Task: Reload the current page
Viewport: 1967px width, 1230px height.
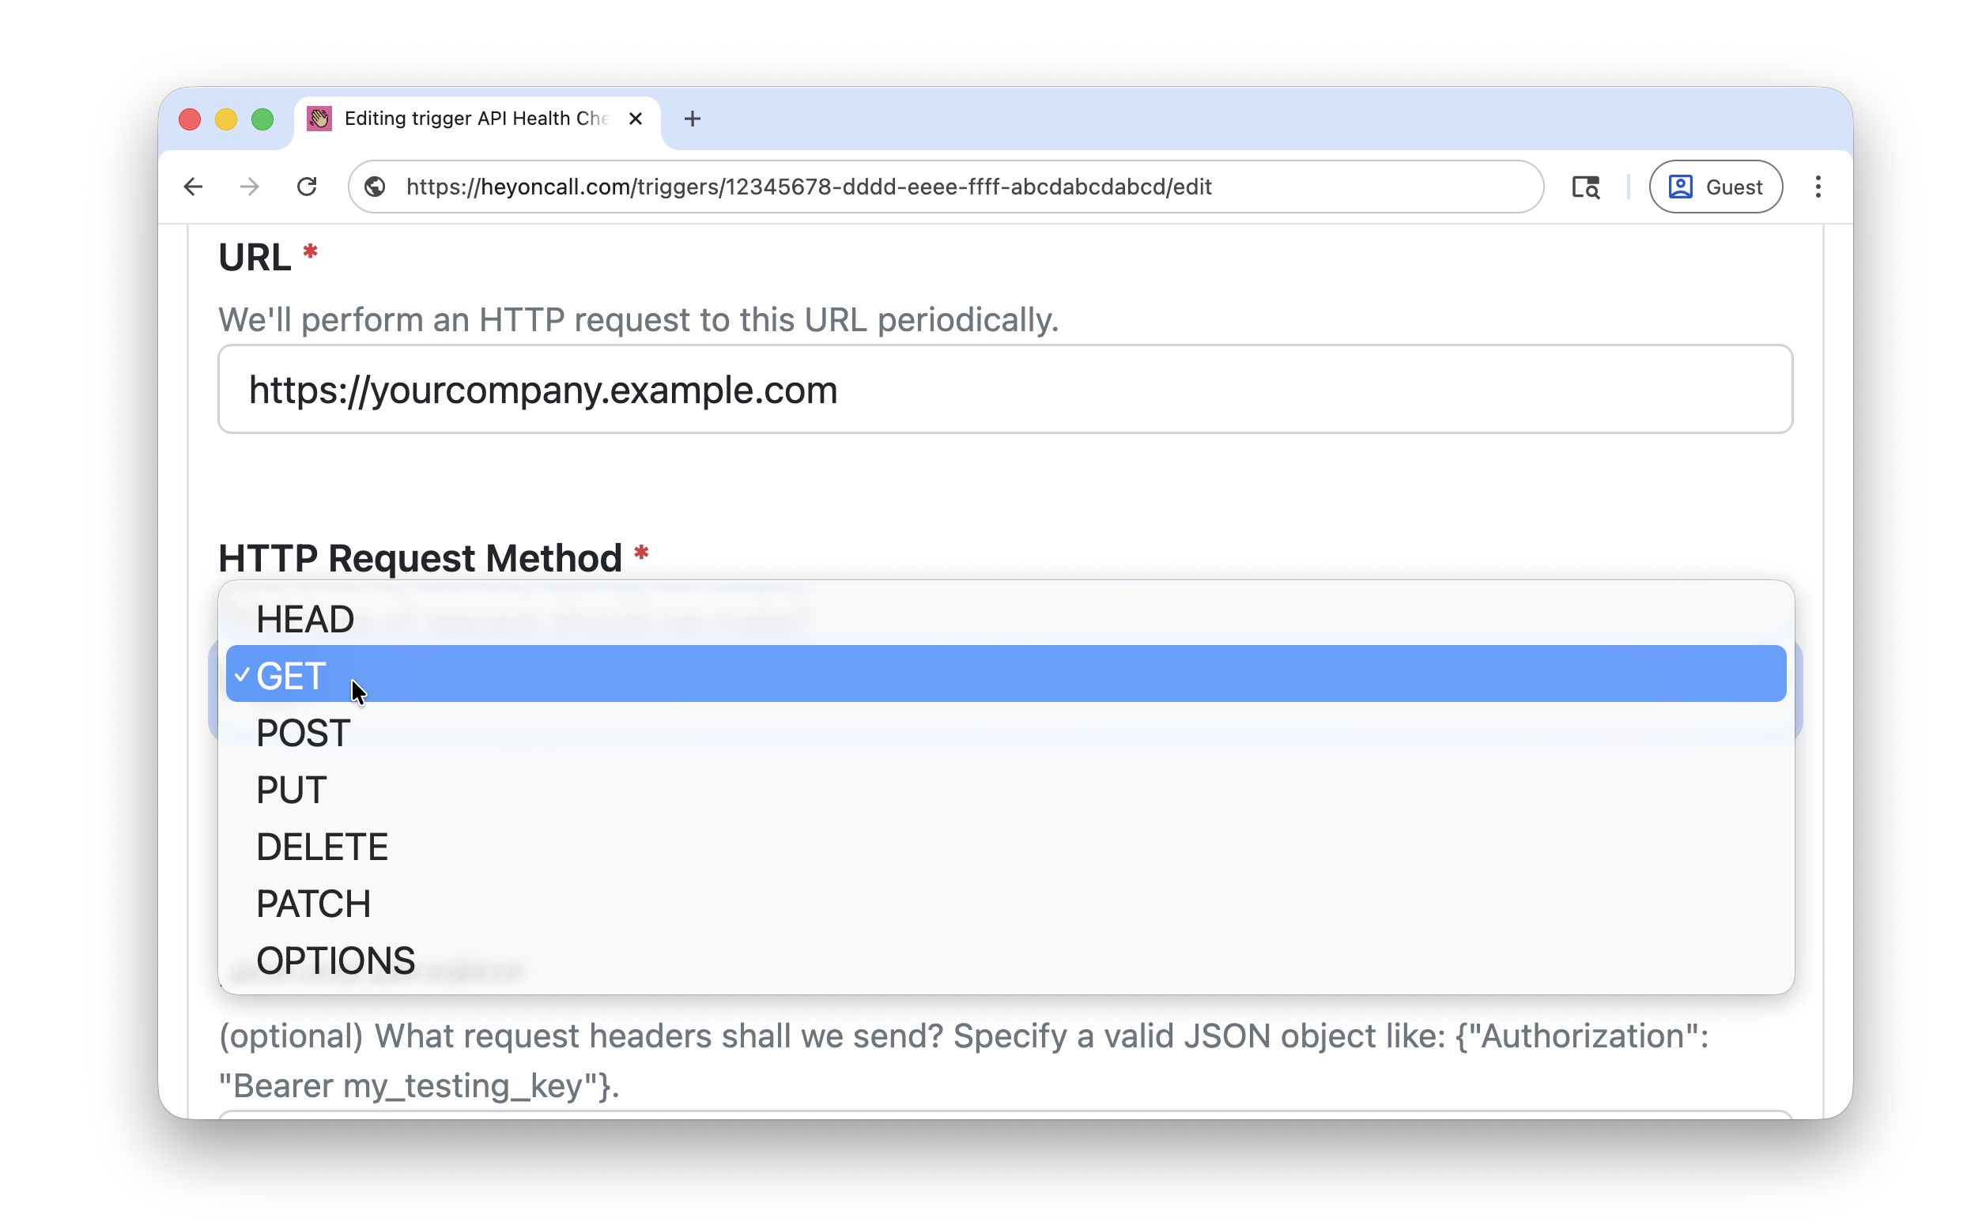Action: 307,187
